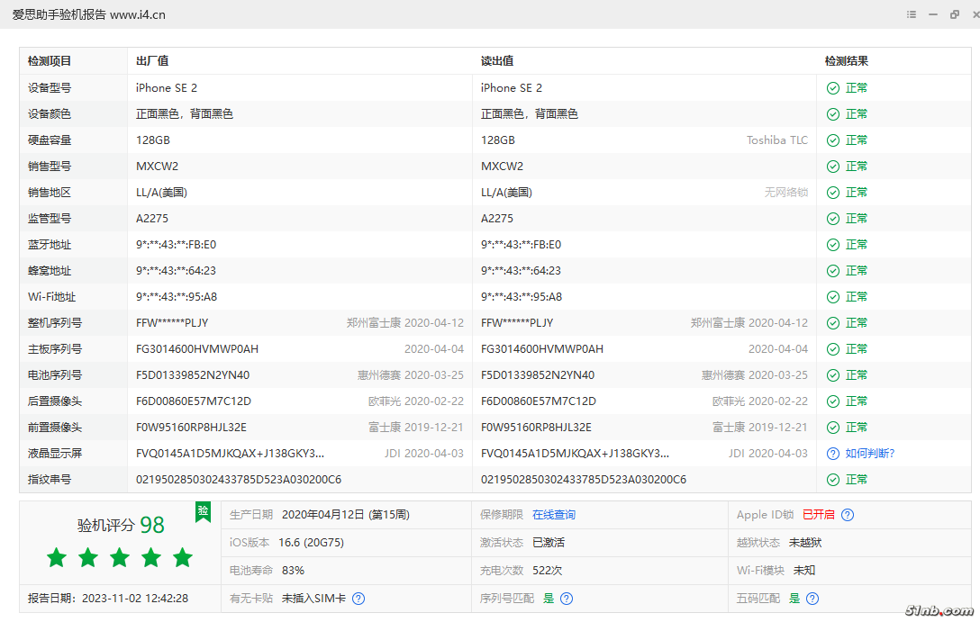Minimize the 爱思助手验机报告 window

point(933,14)
